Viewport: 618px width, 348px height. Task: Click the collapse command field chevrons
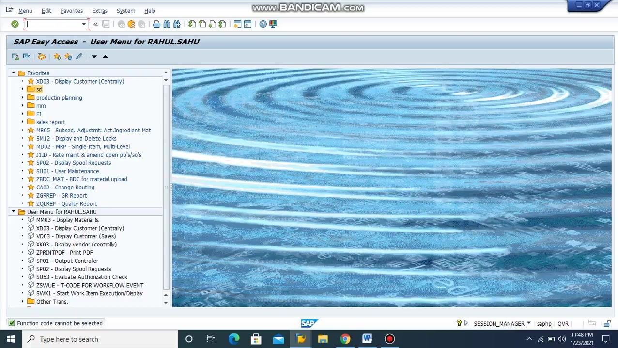95,24
